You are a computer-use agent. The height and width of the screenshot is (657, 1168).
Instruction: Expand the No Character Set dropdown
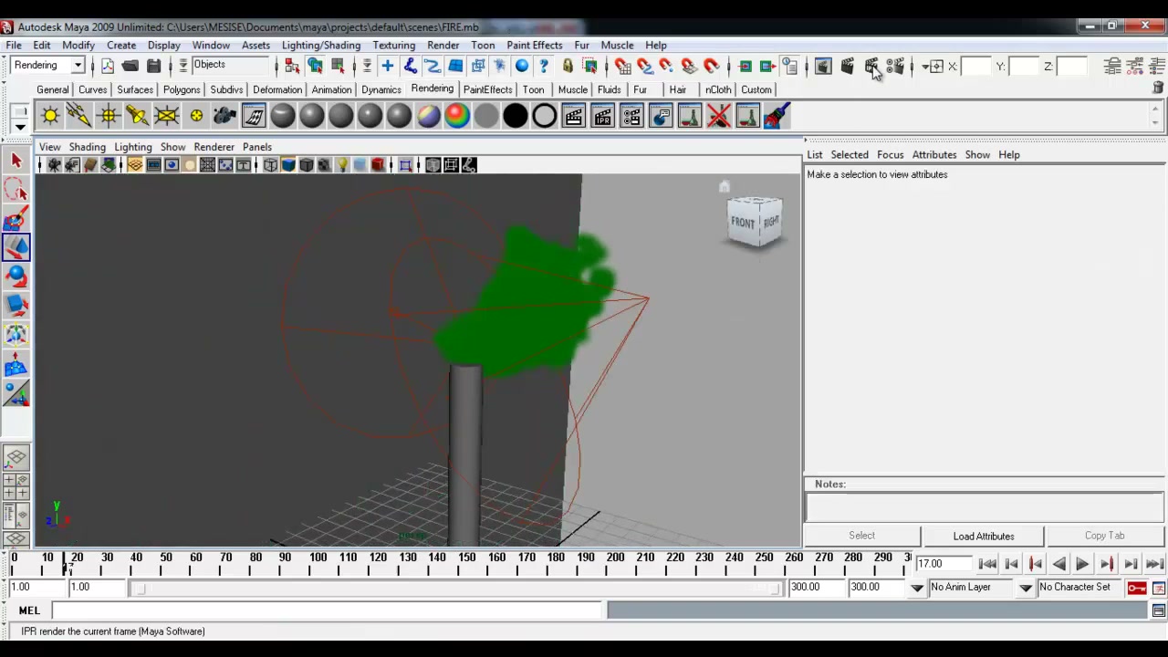point(1080,588)
